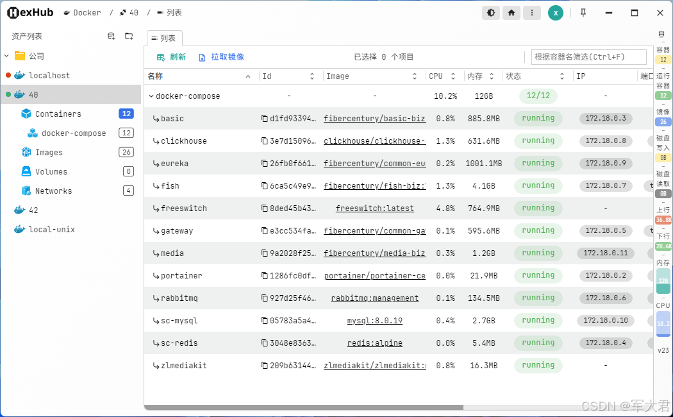Viewport: 673px width, 417px height.
Task: Open the redis:alpine image link
Action: coord(375,343)
